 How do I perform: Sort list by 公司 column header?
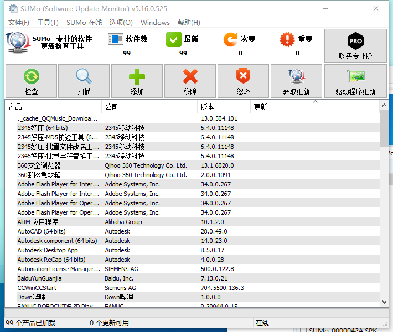149,107
